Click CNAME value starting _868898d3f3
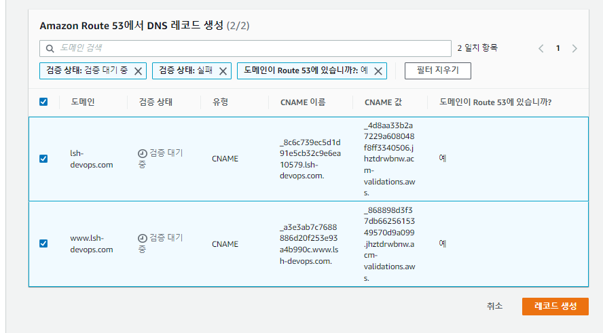 point(390,244)
